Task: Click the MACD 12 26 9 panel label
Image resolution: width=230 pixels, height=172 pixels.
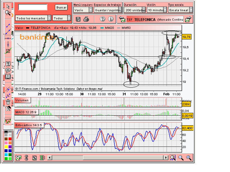Action: pos(26,112)
